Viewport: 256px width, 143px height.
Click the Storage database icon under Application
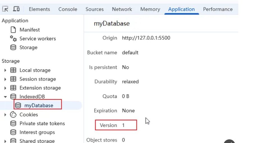[13, 48]
